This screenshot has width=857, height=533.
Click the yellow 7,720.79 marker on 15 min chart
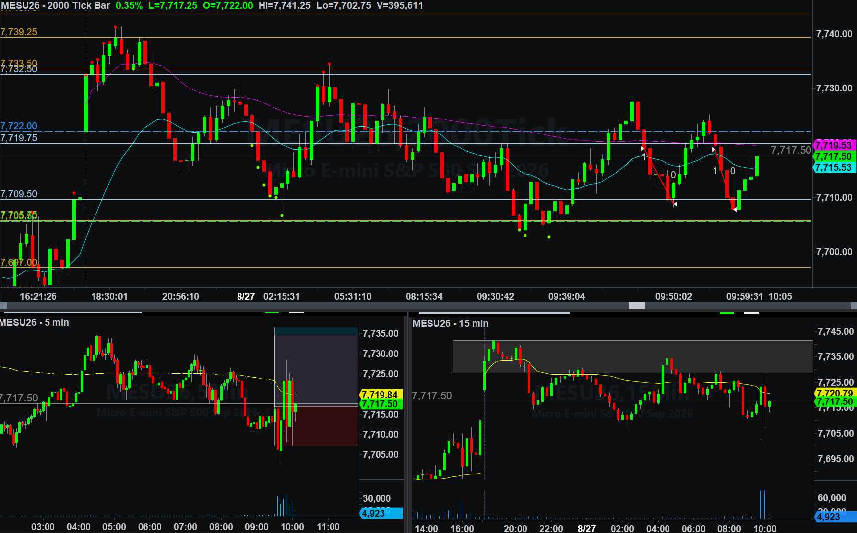point(835,393)
